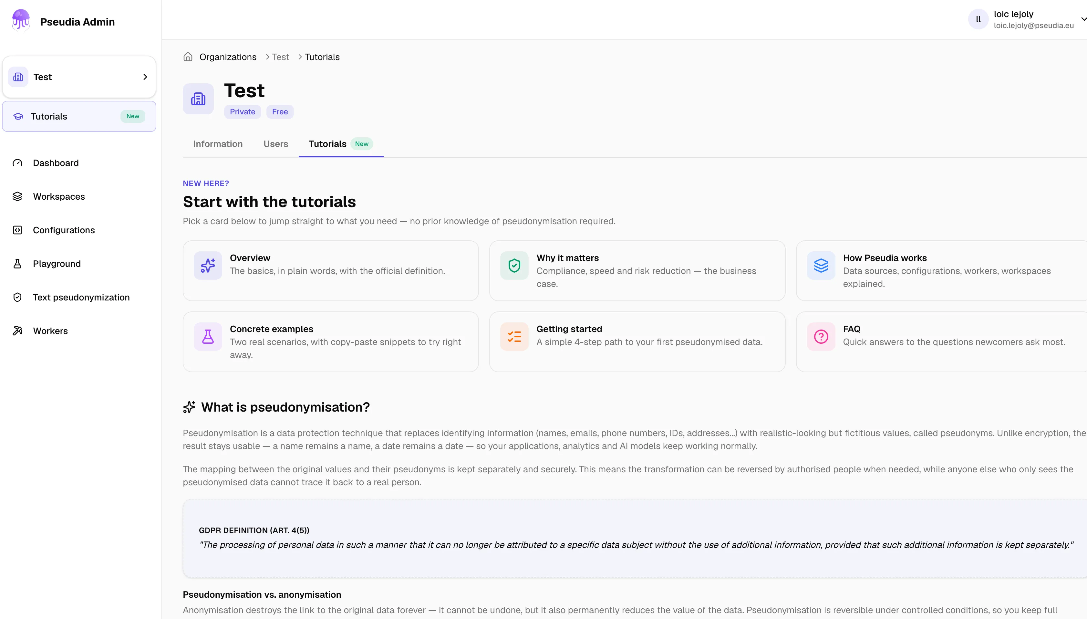Click the ll user avatar
The height and width of the screenshot is (619, 1087).
point(978,20)
